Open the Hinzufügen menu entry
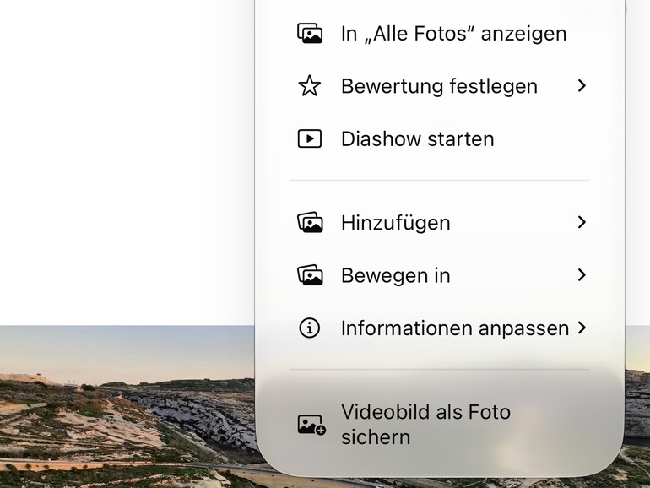Image resolution: width=650 pixels, height=488 pixels. click(x=440, y=222)
